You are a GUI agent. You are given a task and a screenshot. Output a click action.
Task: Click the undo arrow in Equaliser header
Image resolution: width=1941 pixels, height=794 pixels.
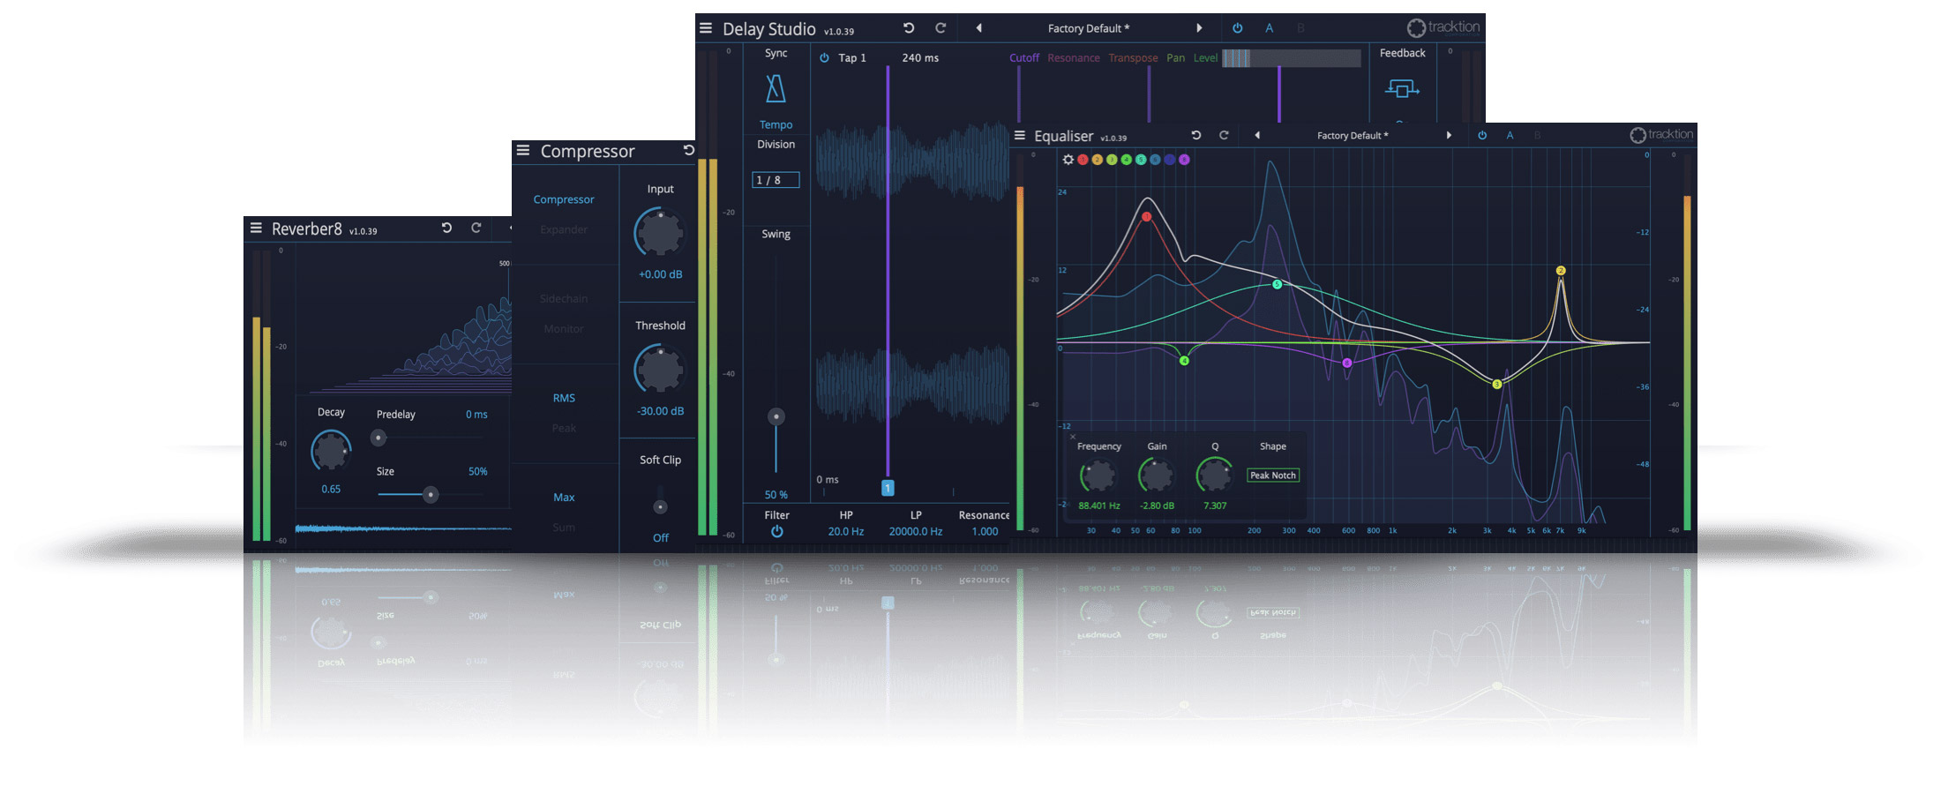tap(1196, 135)
